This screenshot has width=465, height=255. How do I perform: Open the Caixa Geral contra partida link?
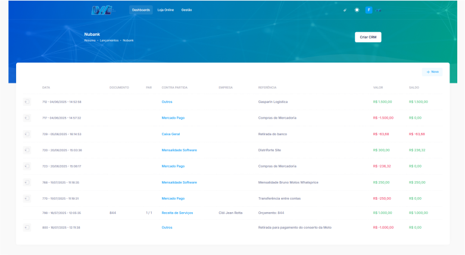coord(171,134)
